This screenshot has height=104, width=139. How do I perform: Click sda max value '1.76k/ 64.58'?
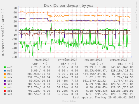click(x=124, y=77)
